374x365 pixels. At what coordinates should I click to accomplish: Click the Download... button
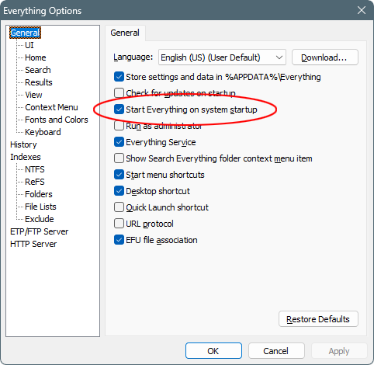[325, 57]
